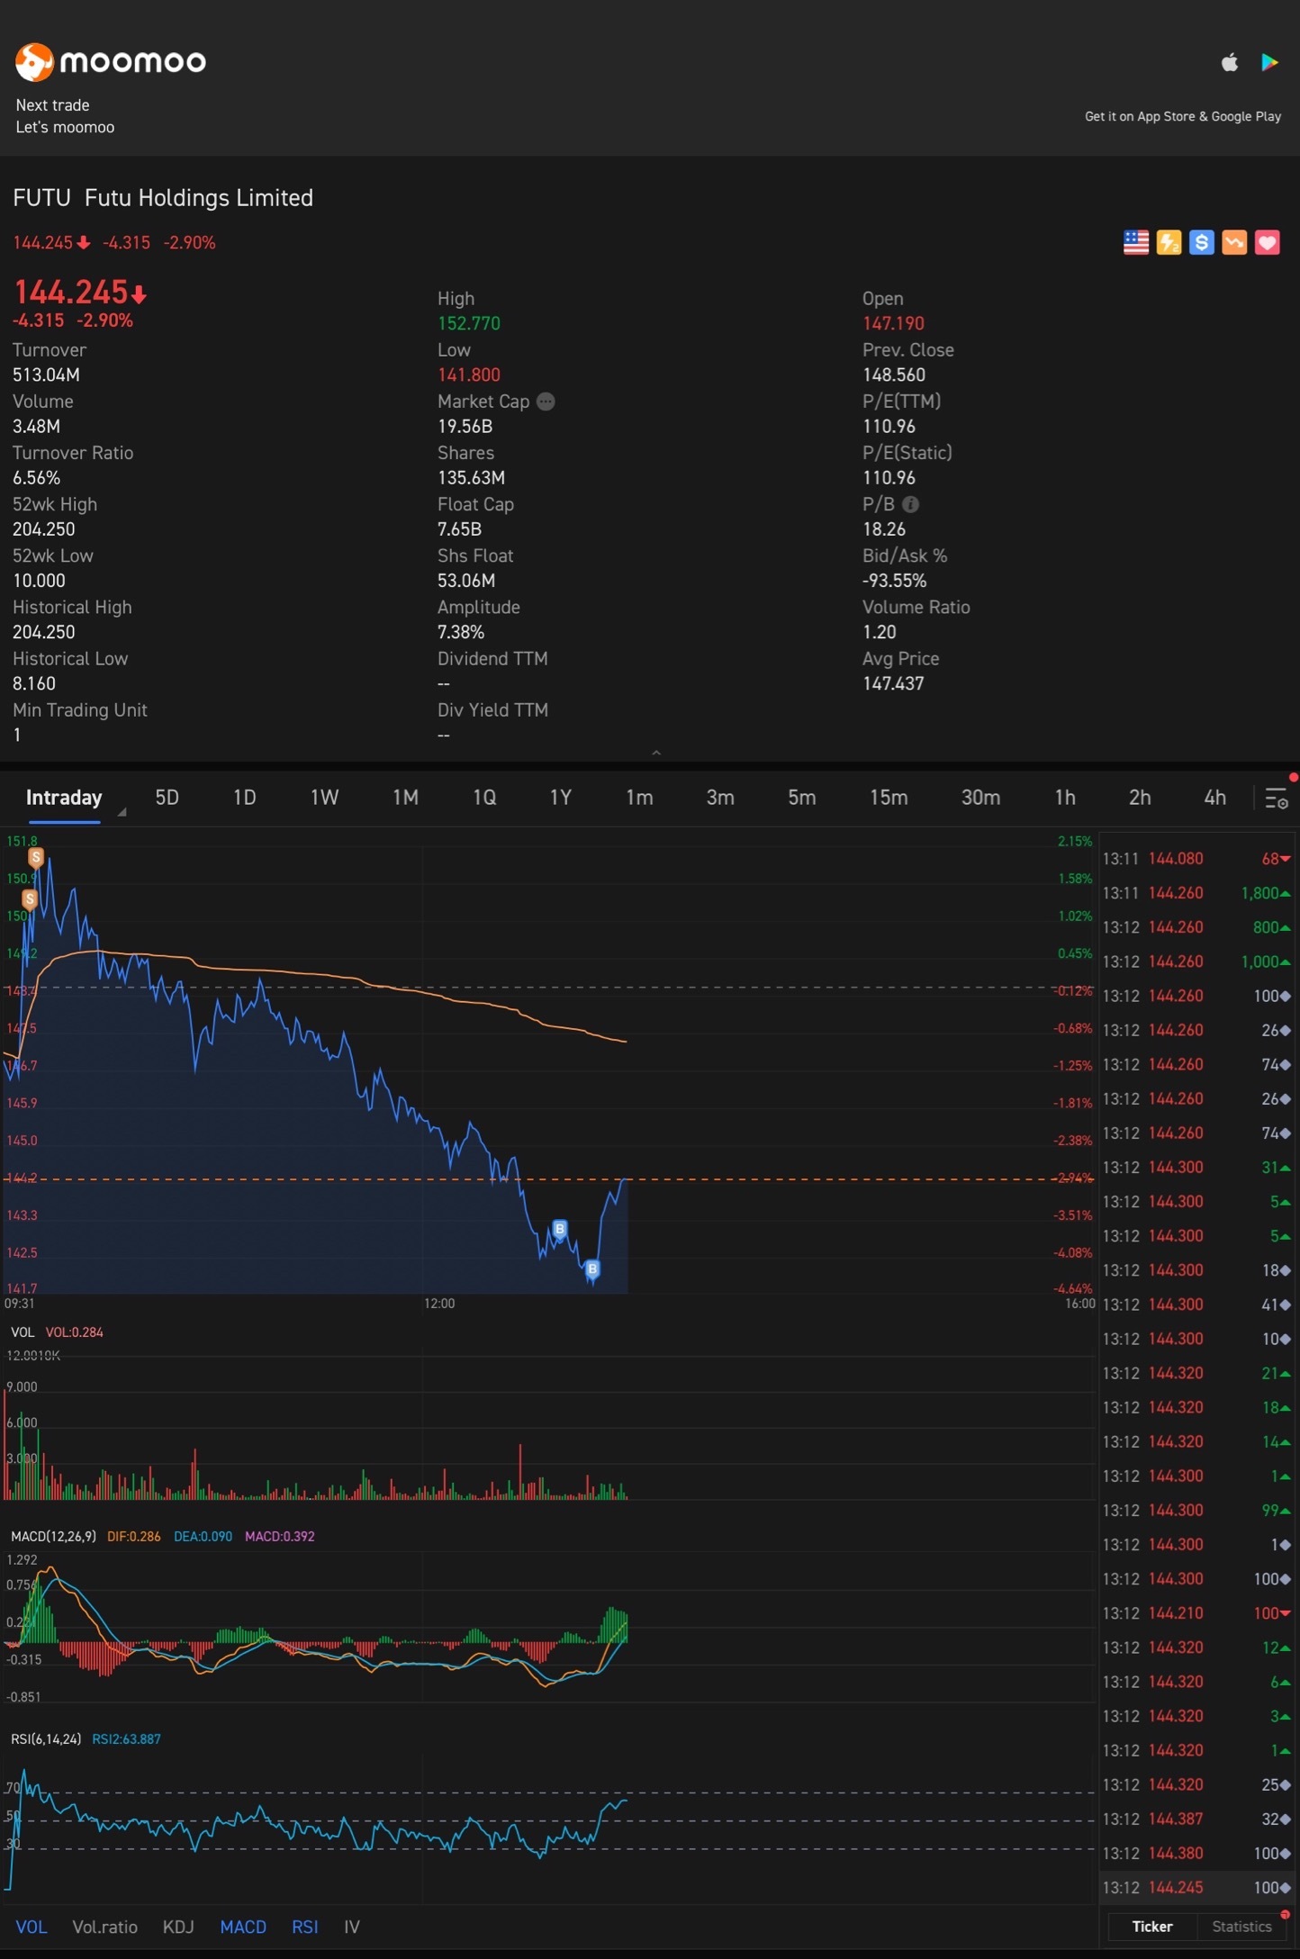1300x1959 pixels.
Task: Click the Turnover value 513.04M
Action: click(46, 375)
